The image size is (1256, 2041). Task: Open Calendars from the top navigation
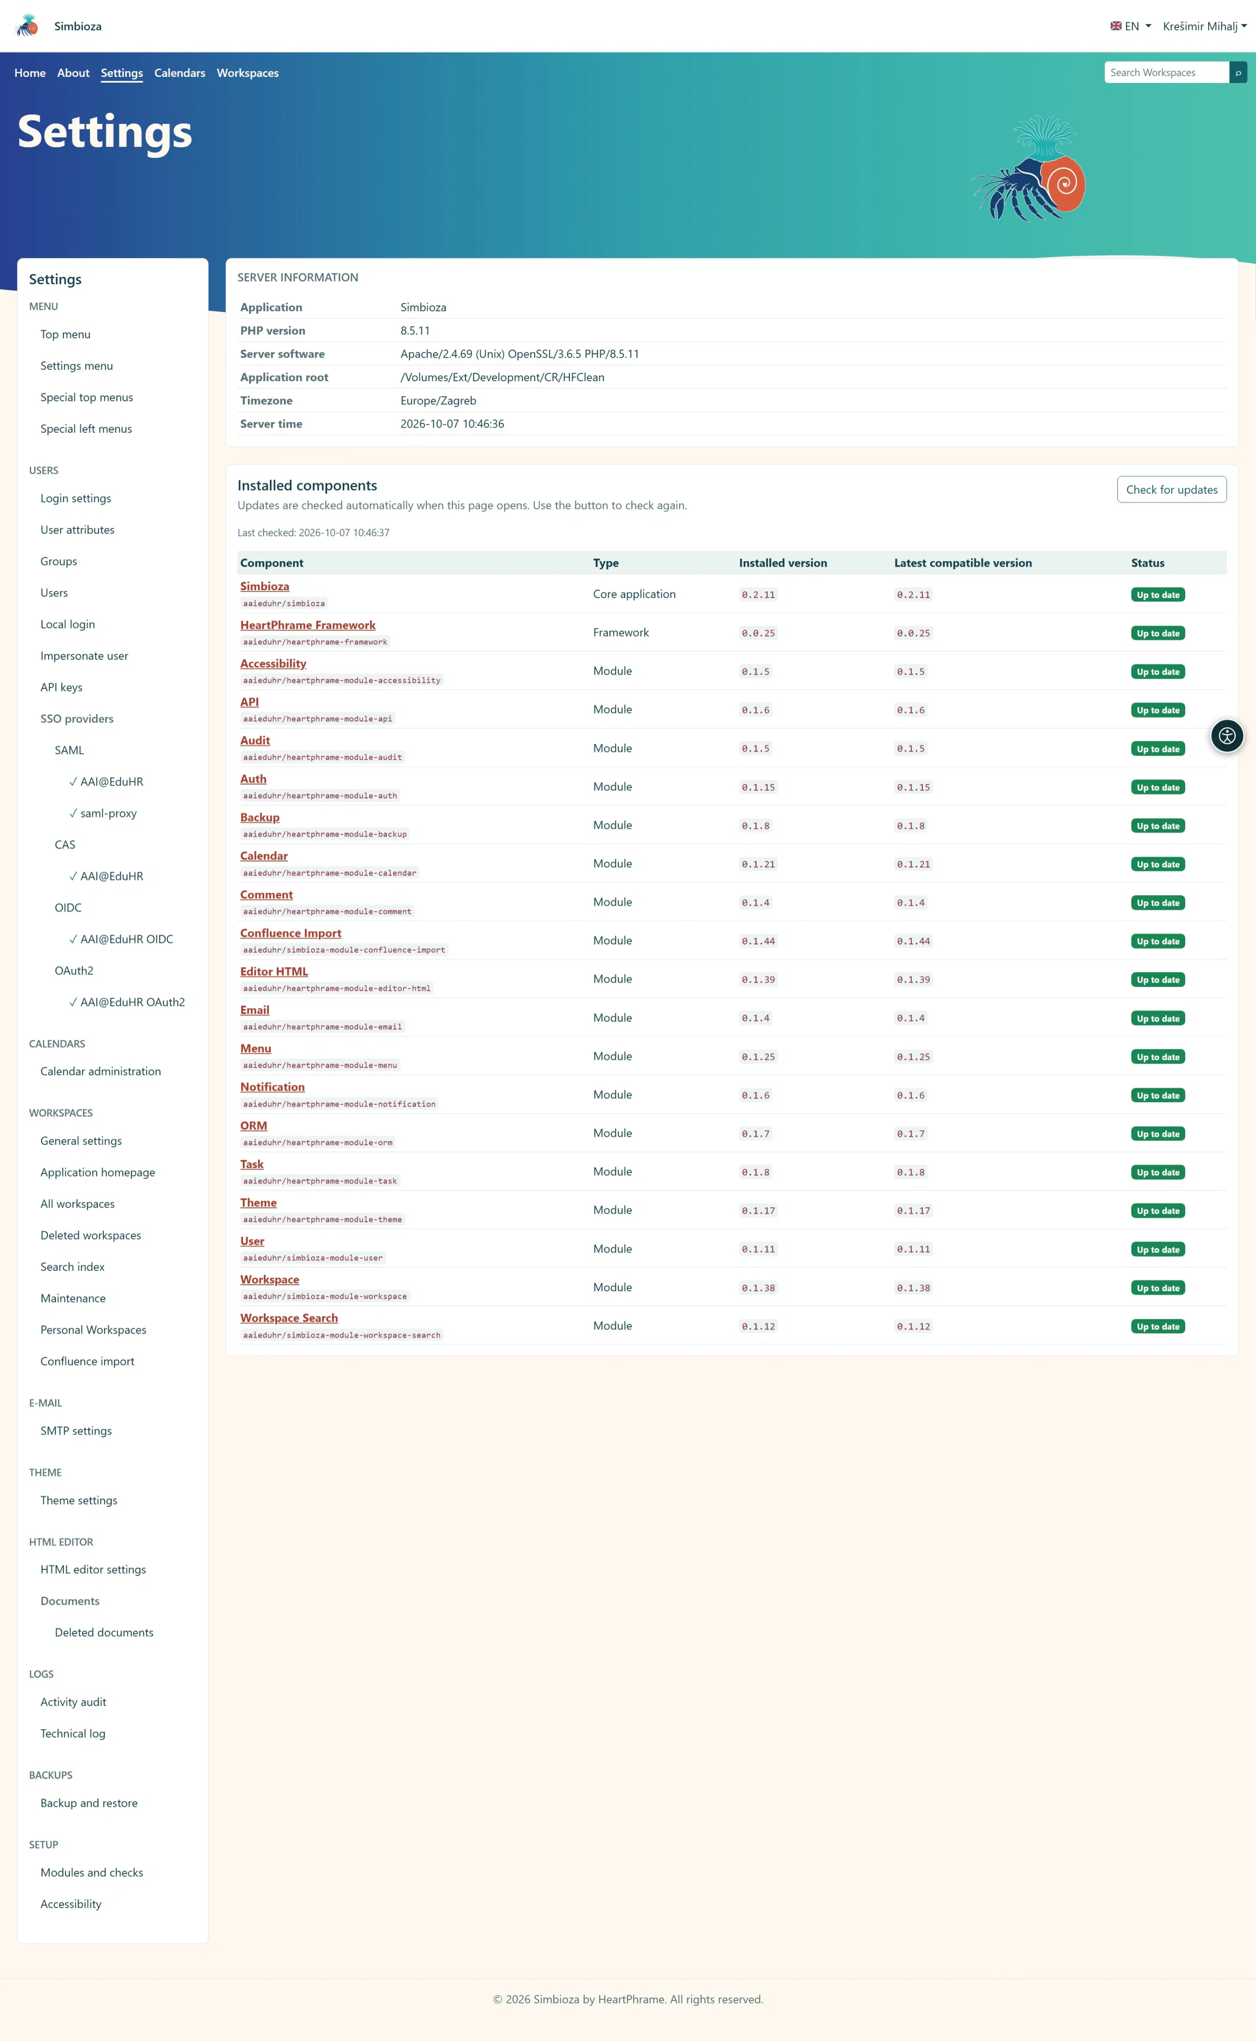pyautogui.click(x=179, y=73)
